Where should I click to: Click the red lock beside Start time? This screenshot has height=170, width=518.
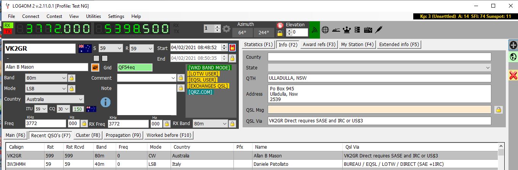[x=232, y=48]
